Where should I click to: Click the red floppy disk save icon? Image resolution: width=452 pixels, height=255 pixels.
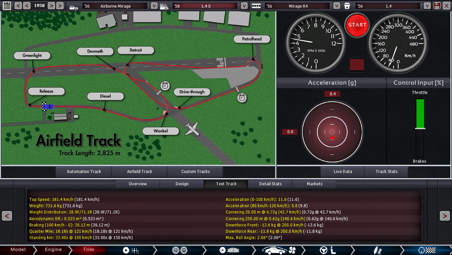click(437, 6)
